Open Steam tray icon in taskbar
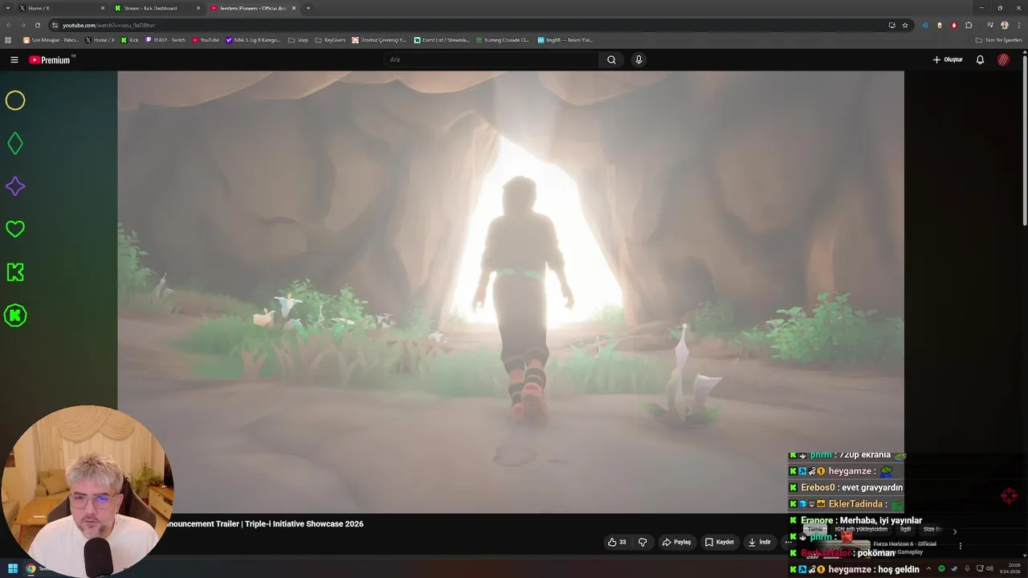1028x578 pixels. tap(953, 568)
